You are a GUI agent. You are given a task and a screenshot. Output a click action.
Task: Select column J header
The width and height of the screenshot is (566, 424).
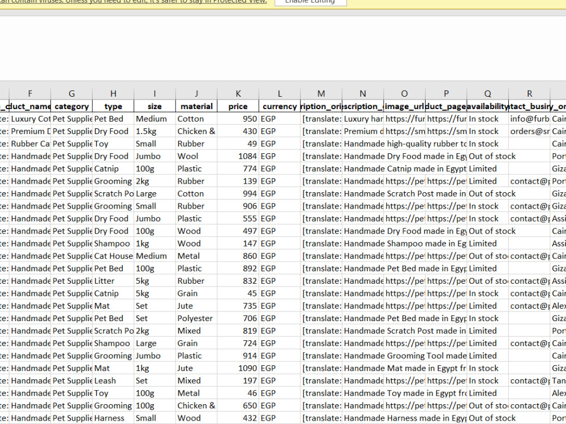coord(196,94)
